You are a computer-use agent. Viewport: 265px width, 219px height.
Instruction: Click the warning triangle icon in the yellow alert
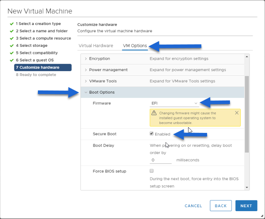(x=154, y=113)
